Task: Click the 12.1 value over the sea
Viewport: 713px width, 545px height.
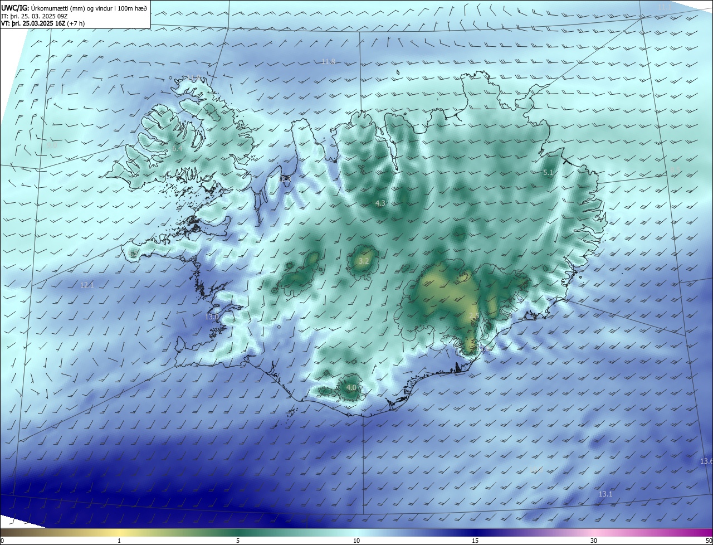Action: point(87,285)
